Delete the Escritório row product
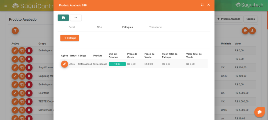 pos(29,93)
